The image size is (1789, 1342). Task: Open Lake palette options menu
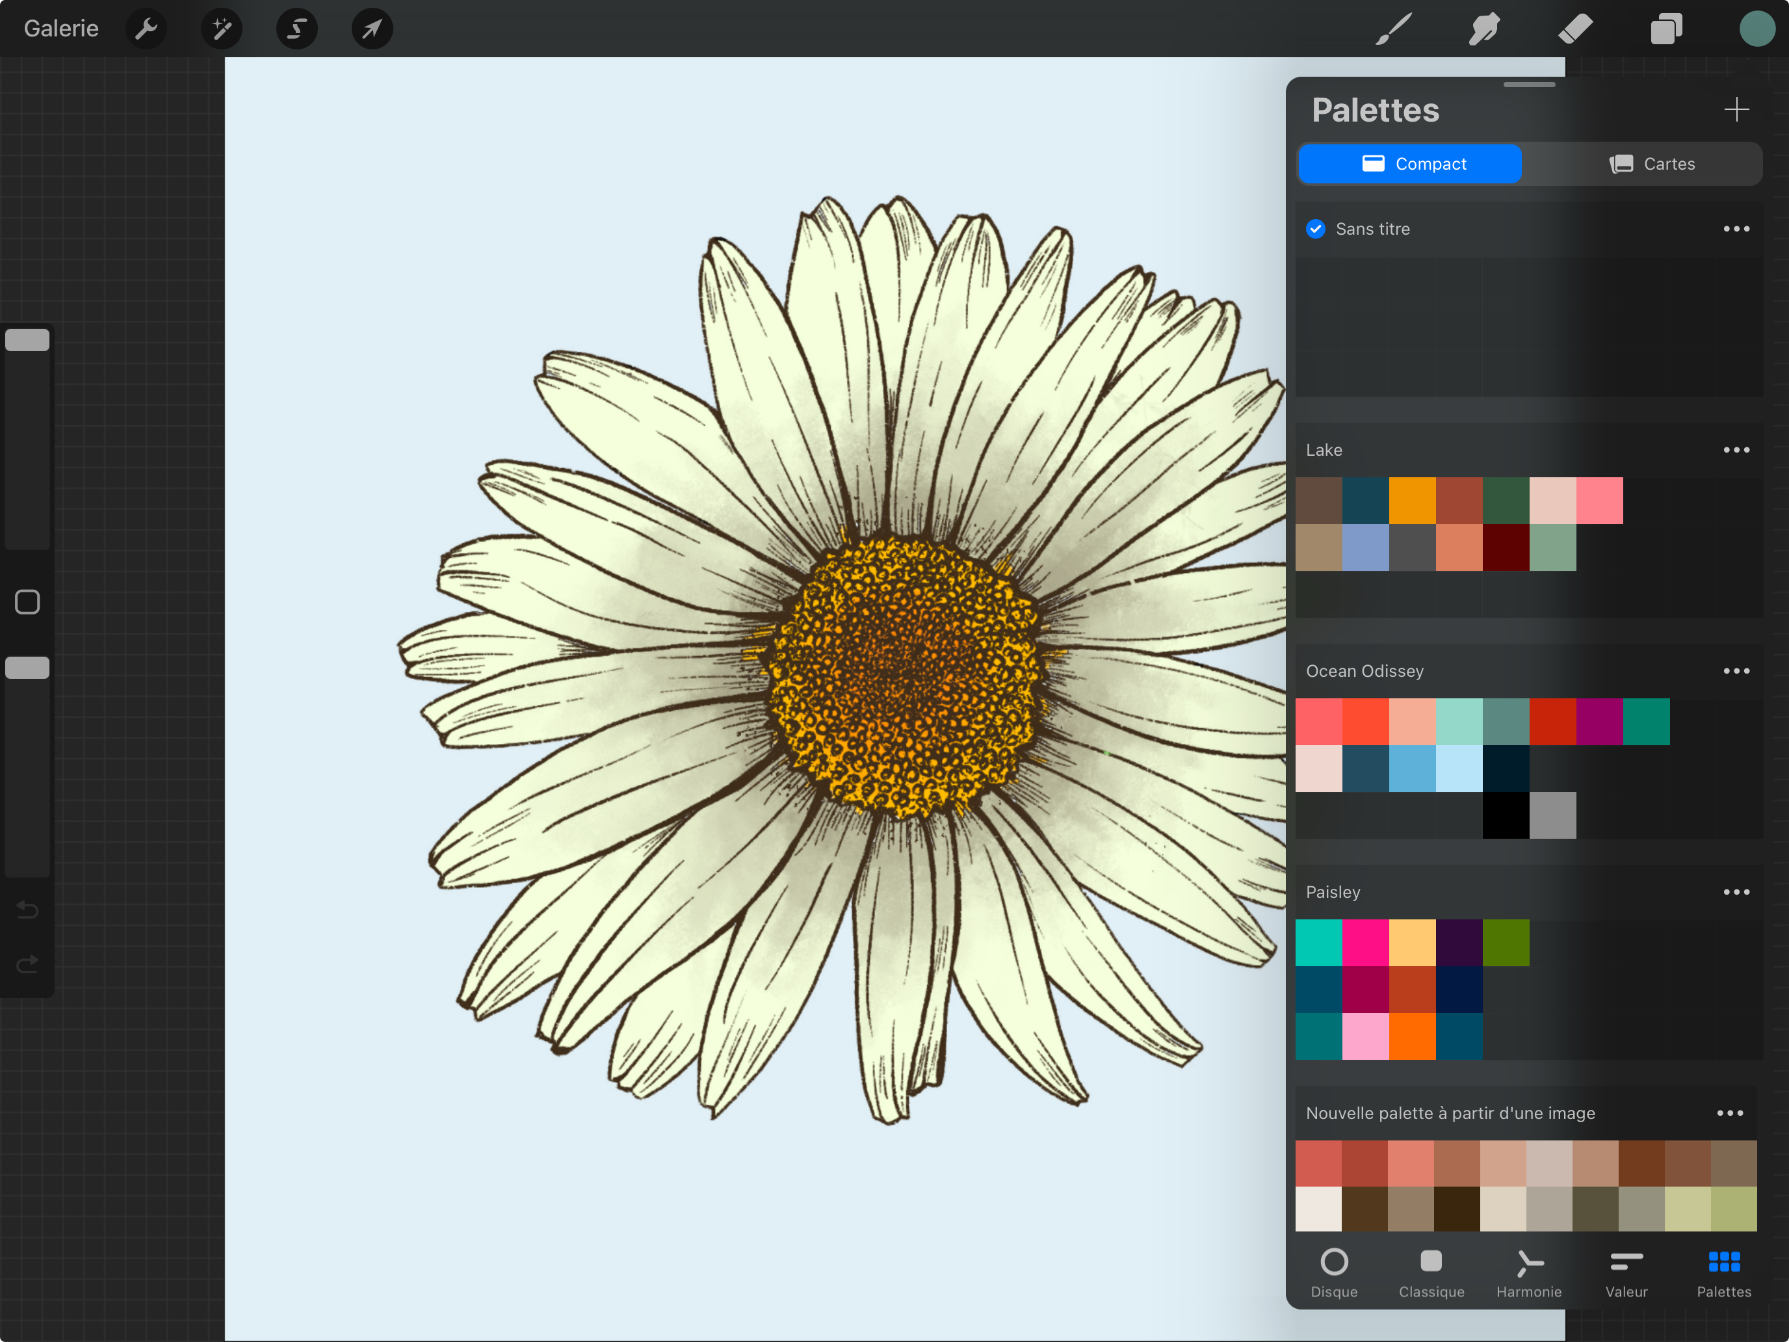point(1736,450)
